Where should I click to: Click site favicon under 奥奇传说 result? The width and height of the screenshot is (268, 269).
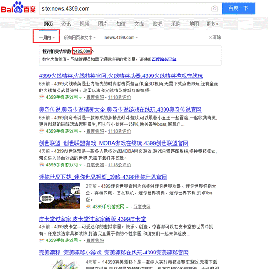tap(42, 131)
